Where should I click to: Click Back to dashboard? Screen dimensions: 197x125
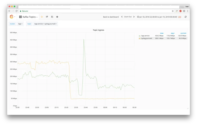pos(111,17)
